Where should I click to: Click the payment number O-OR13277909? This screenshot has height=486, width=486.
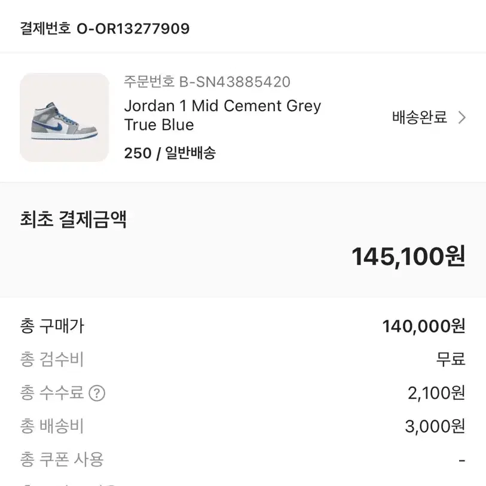pyautogui.click(x=133, y=29)
